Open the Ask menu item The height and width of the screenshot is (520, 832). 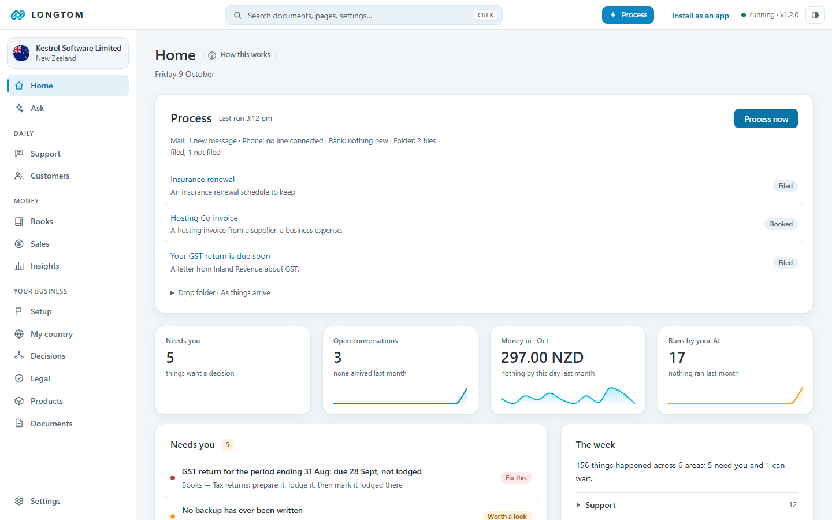(68, 108)
